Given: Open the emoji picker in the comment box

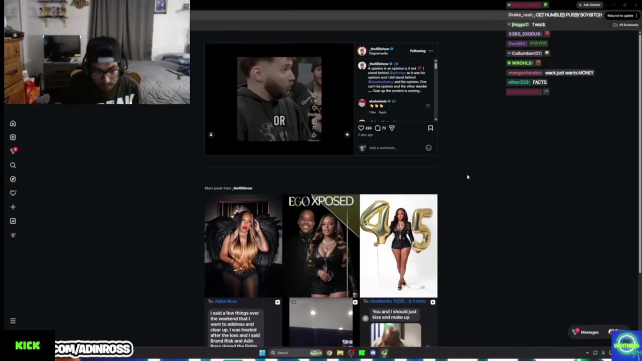Looking at the screenshot, I should [x=428, y=148].
